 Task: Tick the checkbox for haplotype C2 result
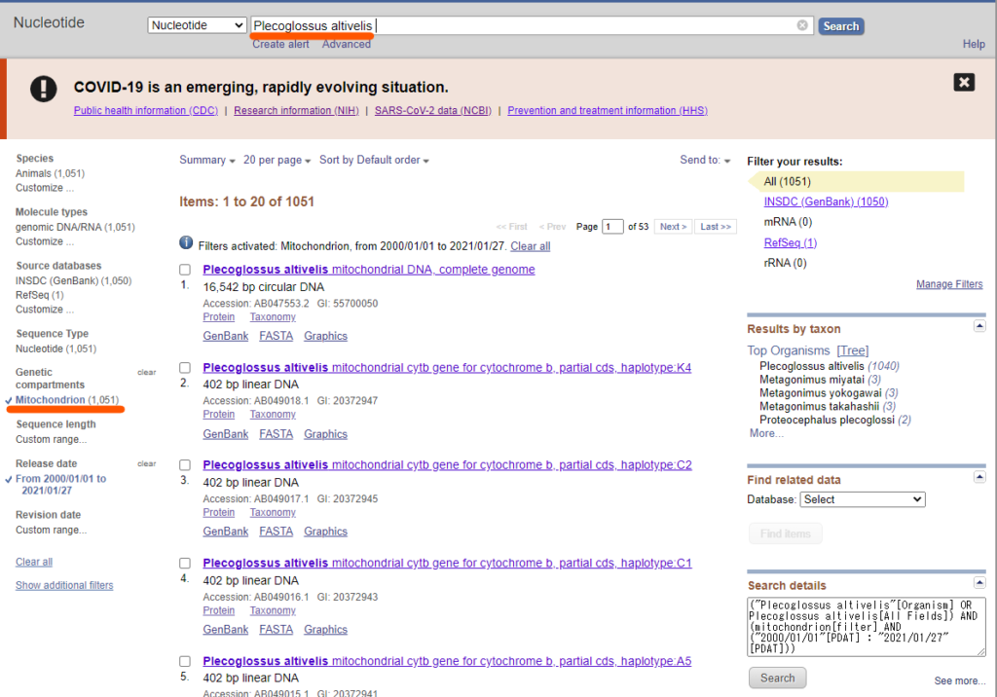tap(186, 465)
